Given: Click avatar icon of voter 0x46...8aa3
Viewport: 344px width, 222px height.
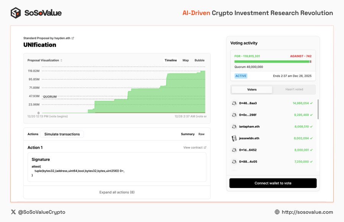Looking at the screenshot, I should [234, 103].
